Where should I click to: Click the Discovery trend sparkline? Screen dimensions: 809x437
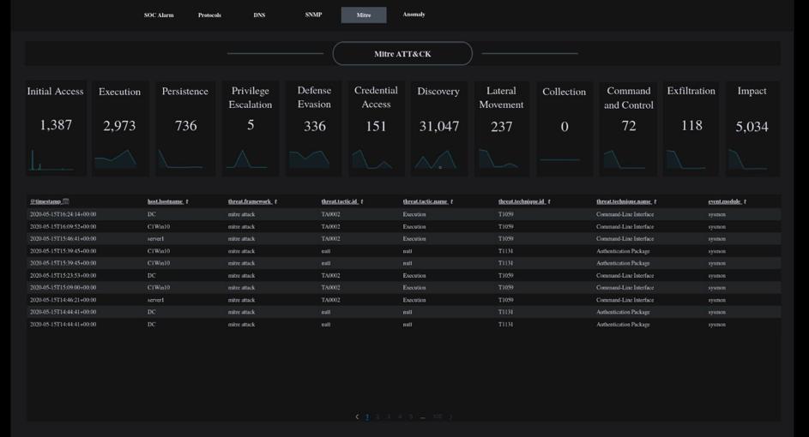coord(438,160)
